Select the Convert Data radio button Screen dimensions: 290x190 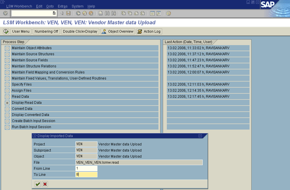coord(7,109)
